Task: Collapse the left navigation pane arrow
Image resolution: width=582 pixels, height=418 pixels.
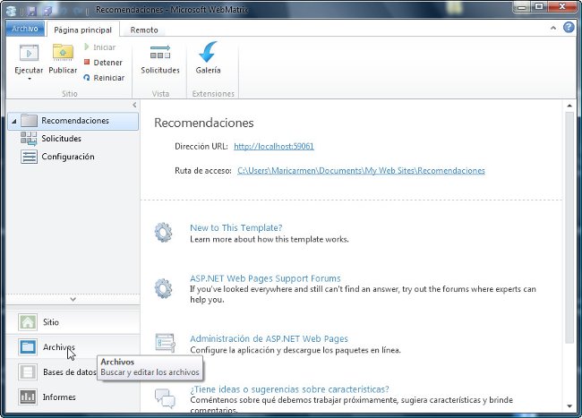Action: [x=134, y=106]
